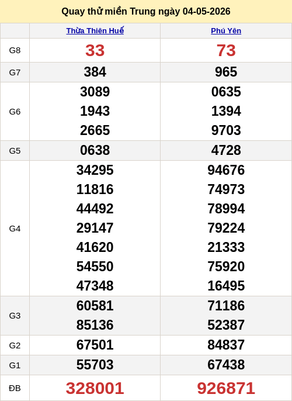Click G2 number 67501
The width and height of the screenshot is (292, 401).
[x=95, y=345]
